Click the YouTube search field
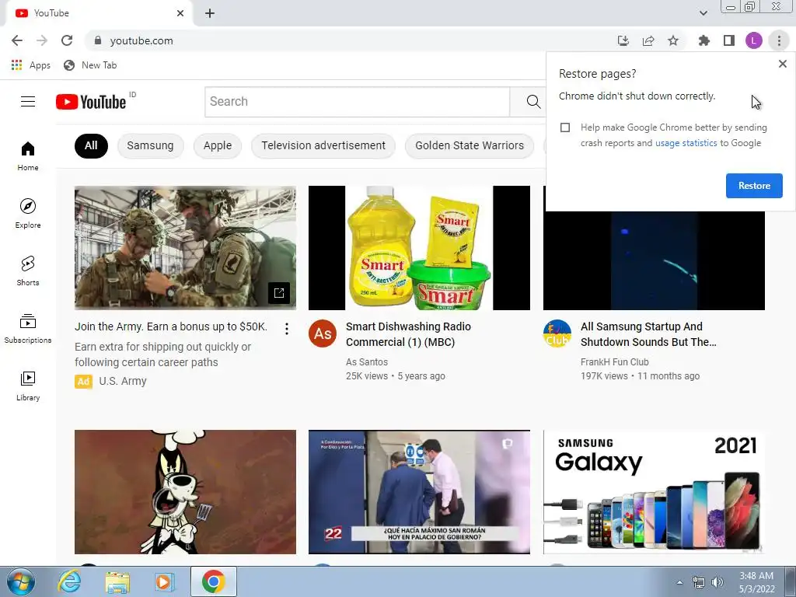Image resolution: width=796 pixels, height=597 pixels. [x=358, y=102]
